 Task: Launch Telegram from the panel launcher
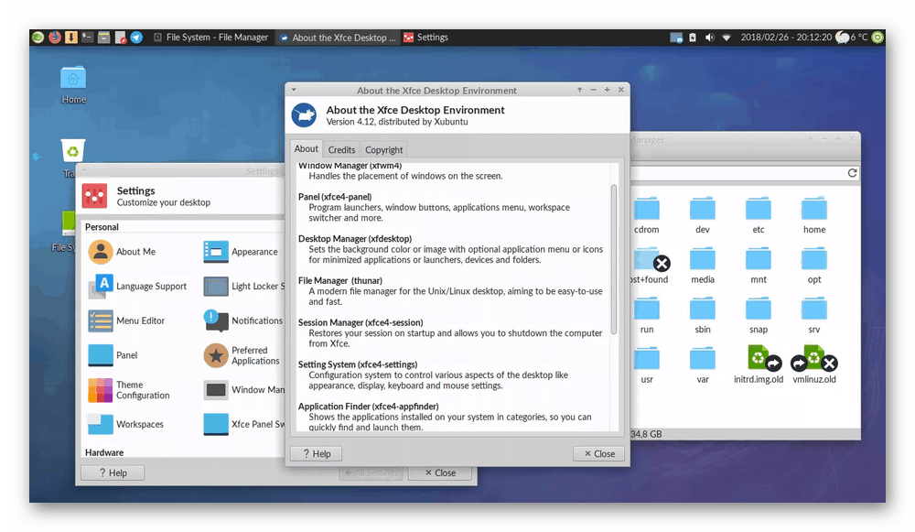tap(137, 38)
